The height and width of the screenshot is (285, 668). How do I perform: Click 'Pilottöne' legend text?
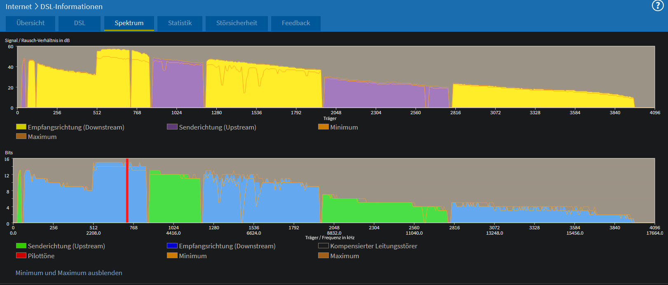pyautogui.click(x=41, y=256)
